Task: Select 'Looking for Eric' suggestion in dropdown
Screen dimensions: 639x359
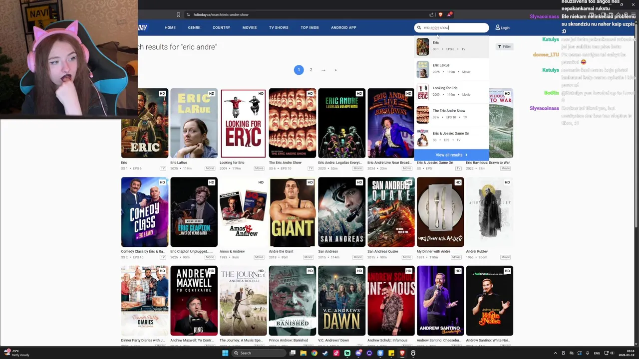Action: coord(451,92)
